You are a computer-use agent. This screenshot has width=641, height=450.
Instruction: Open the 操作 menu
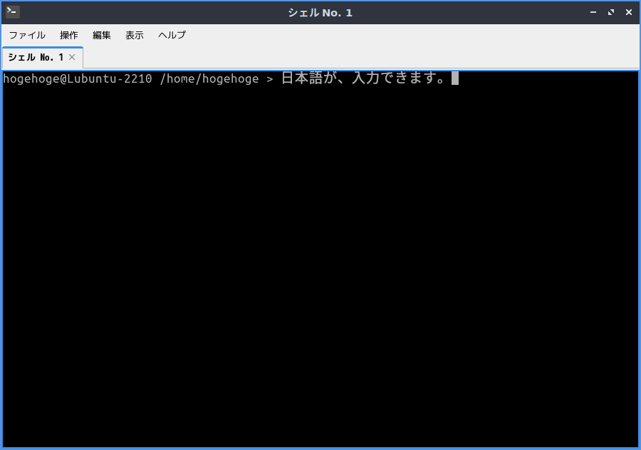(68, 35)
